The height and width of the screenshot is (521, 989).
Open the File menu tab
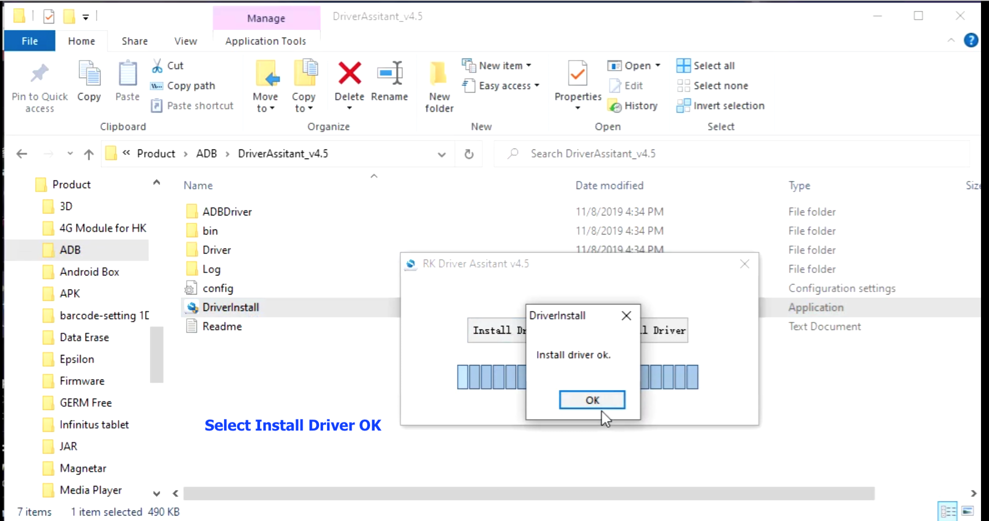(29, 41)
